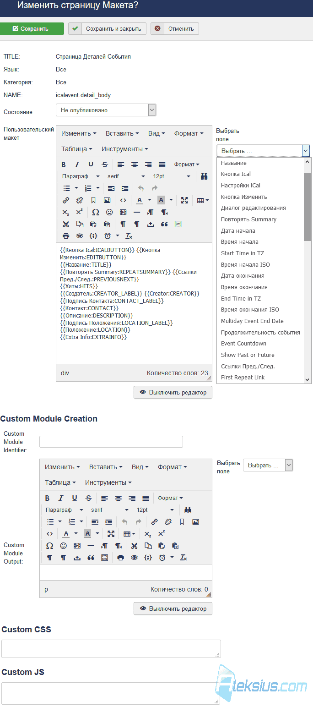
Task: Click the print icon in upper editor
Action: point(65,236)
